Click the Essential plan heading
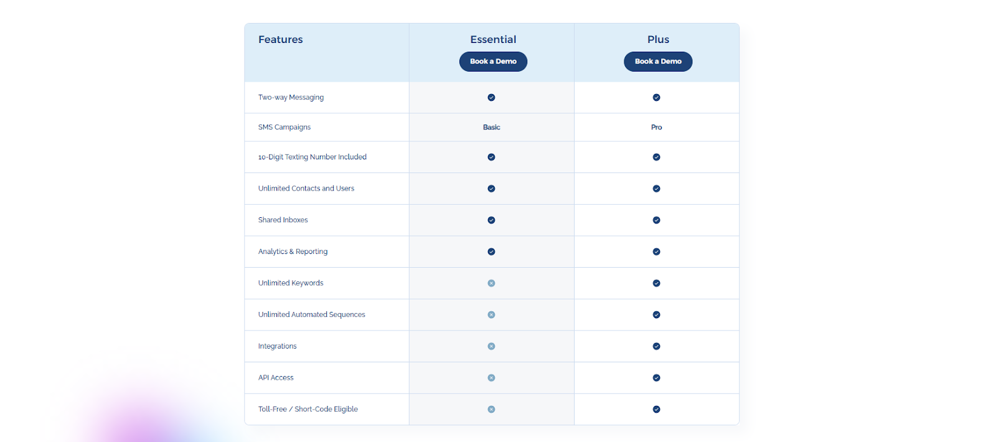The image size is (996, 442). click(x=493, y=39)
